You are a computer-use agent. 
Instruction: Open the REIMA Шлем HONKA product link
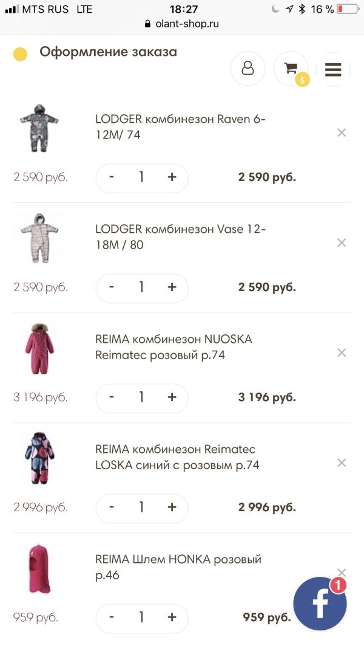tap(178, 567)
